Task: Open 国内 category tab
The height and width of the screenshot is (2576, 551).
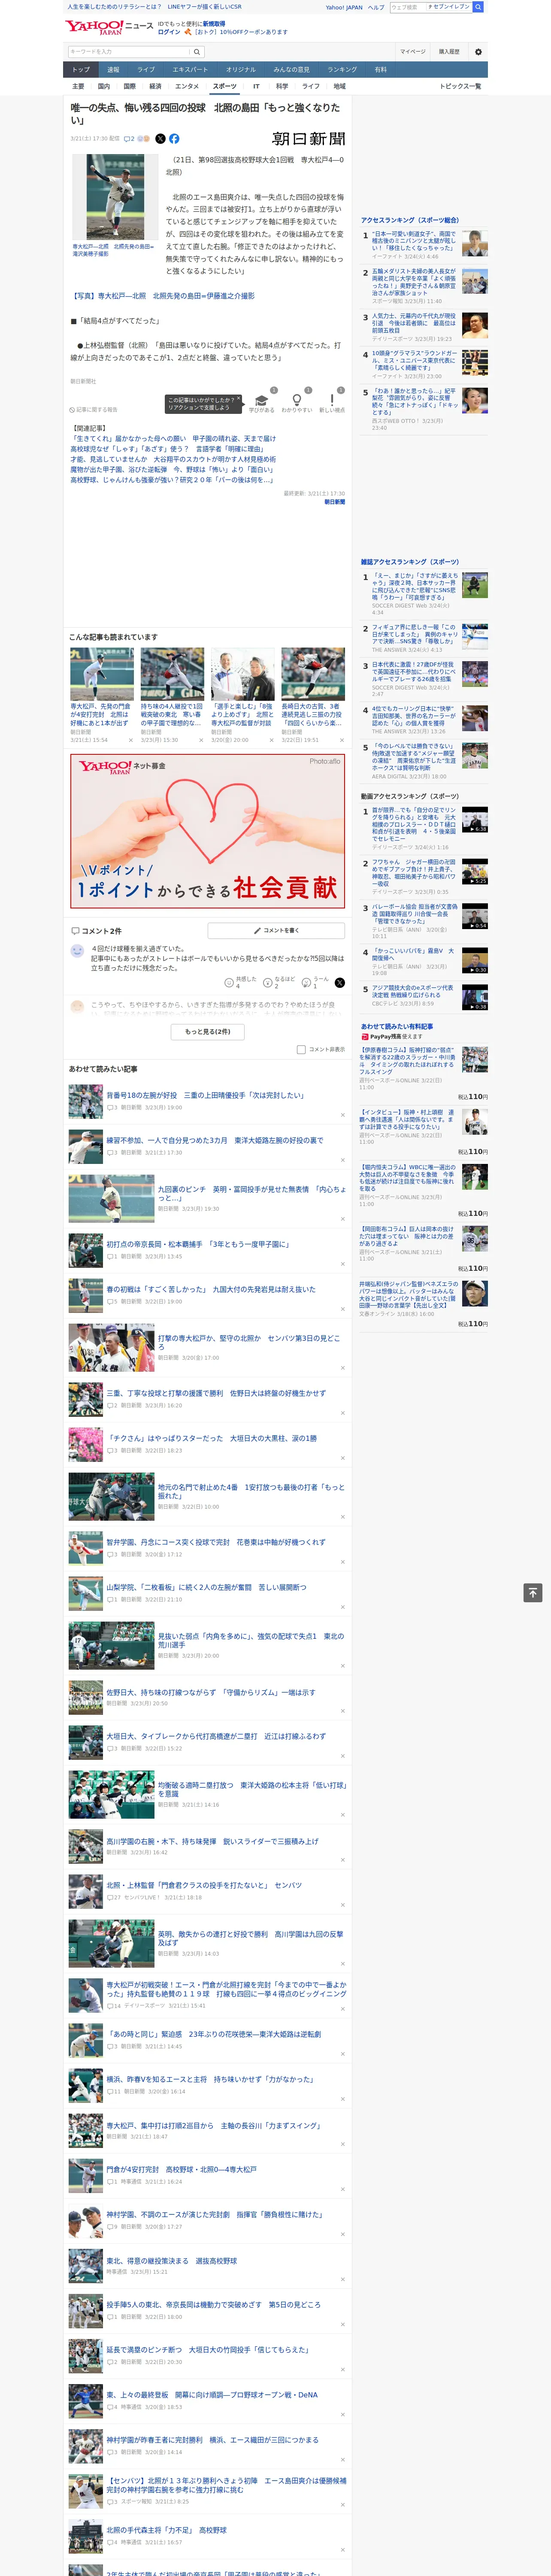Action: tap(104, 86)
